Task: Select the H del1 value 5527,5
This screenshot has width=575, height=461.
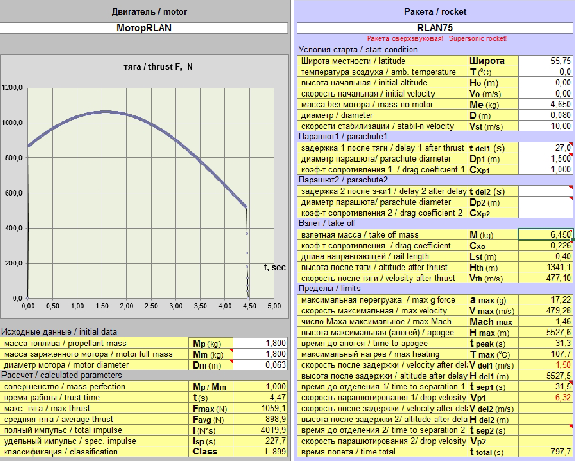Action: tap(546, 376)
